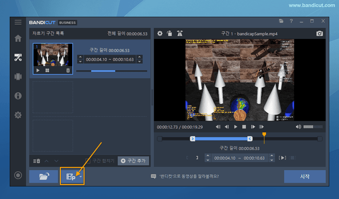Image resolution: width=339 pixels, height=199 pixels.
Task: Click segment 1 progress bar in list
Action: pyautogui.click(x=111, y=71)
